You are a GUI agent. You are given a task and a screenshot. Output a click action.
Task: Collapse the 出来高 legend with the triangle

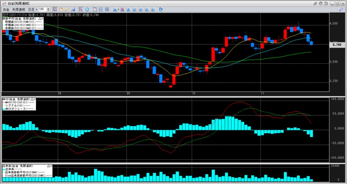(x=48, y=166)
